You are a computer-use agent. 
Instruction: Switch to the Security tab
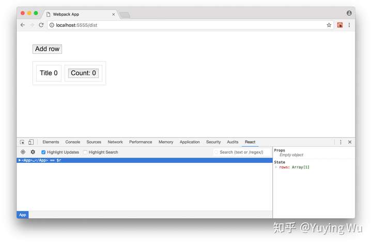[213, 142]
